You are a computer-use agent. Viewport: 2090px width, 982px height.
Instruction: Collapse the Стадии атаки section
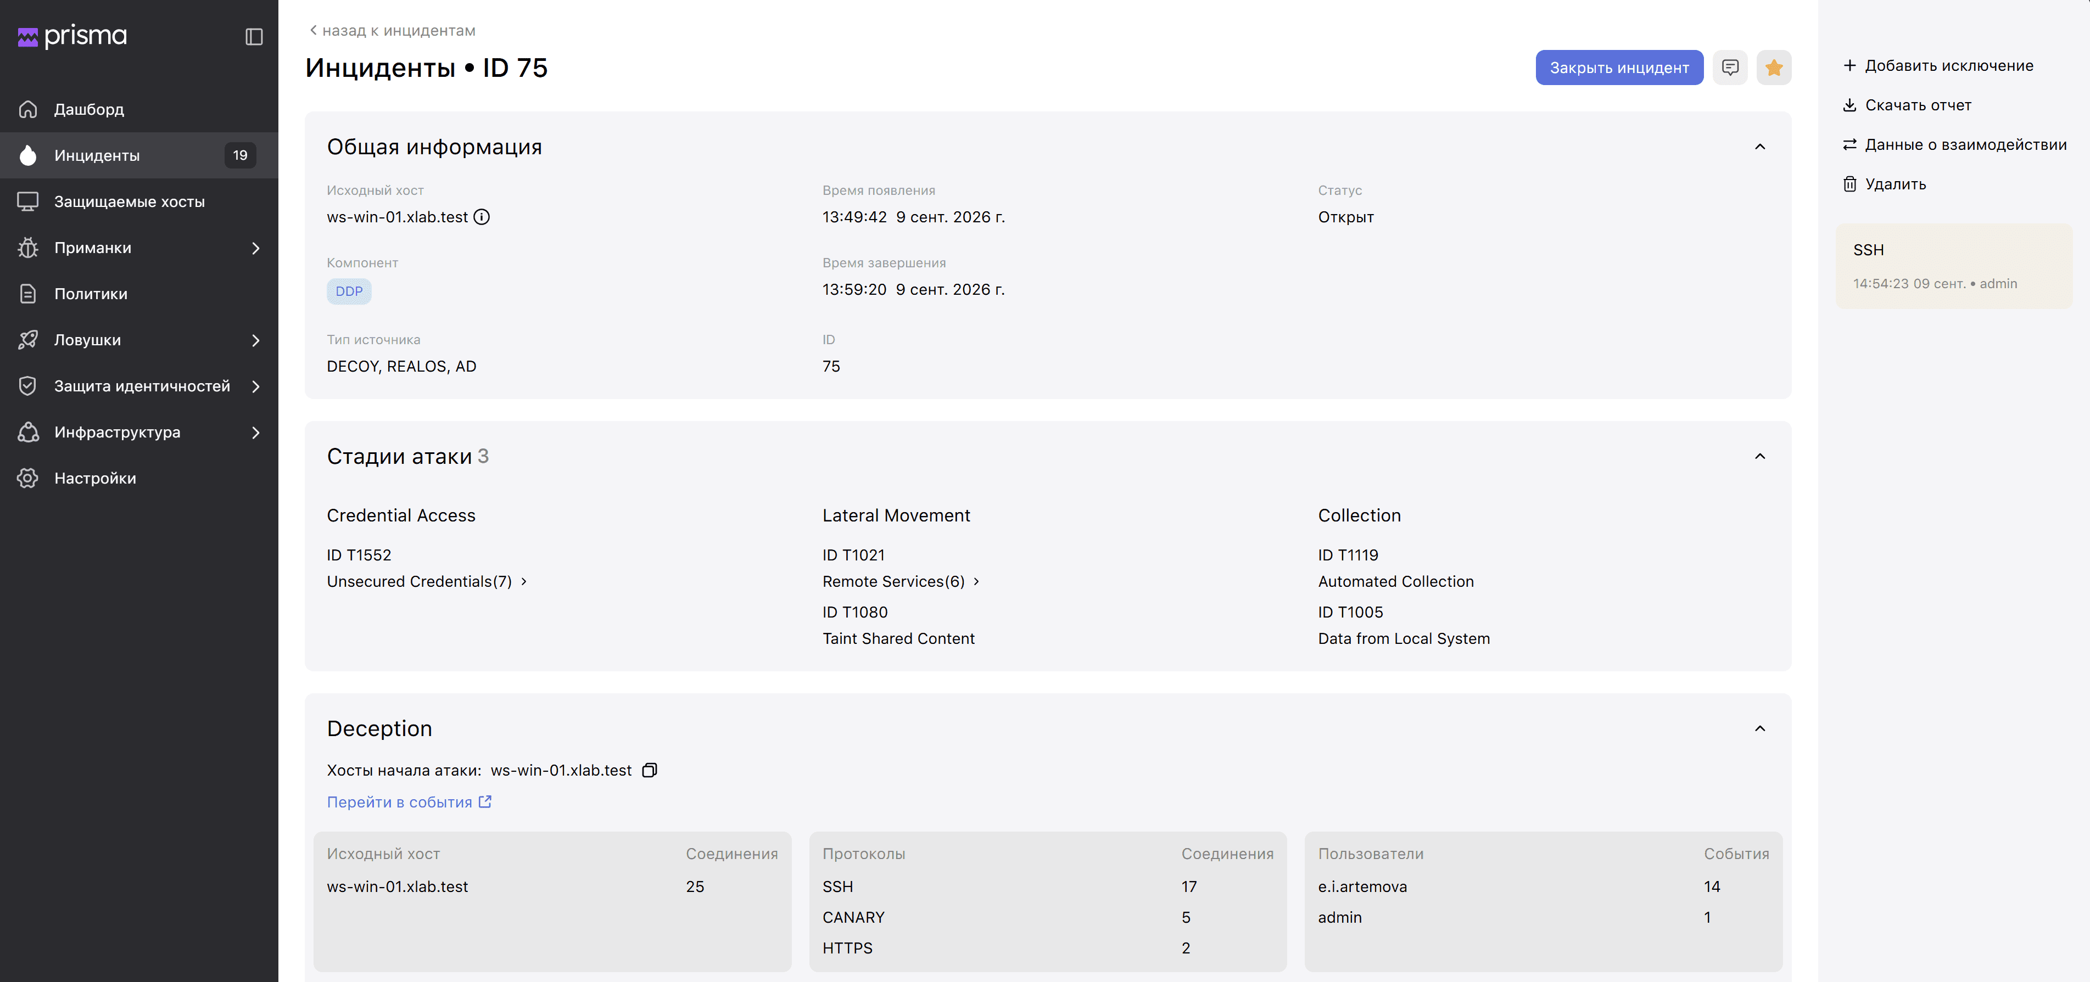(x=1760, y=457)
